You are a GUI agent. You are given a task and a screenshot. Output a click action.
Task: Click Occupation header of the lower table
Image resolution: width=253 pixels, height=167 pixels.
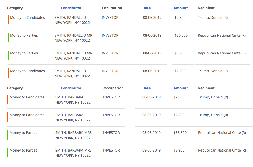click(x=114, y=88)
